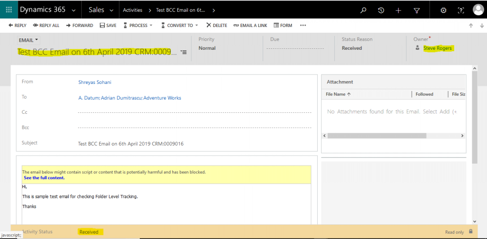
Task: Go to next record down arrow
Action: pos(482,26)
